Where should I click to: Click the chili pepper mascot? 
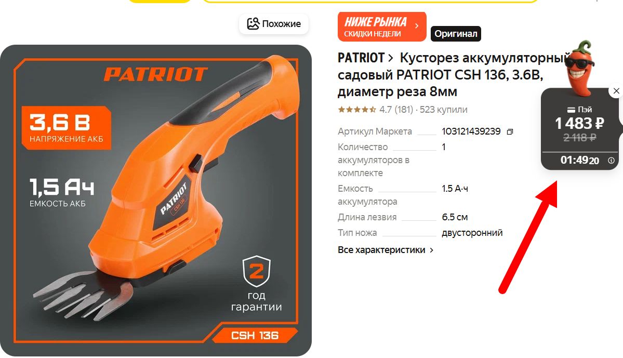pos(580,68)
